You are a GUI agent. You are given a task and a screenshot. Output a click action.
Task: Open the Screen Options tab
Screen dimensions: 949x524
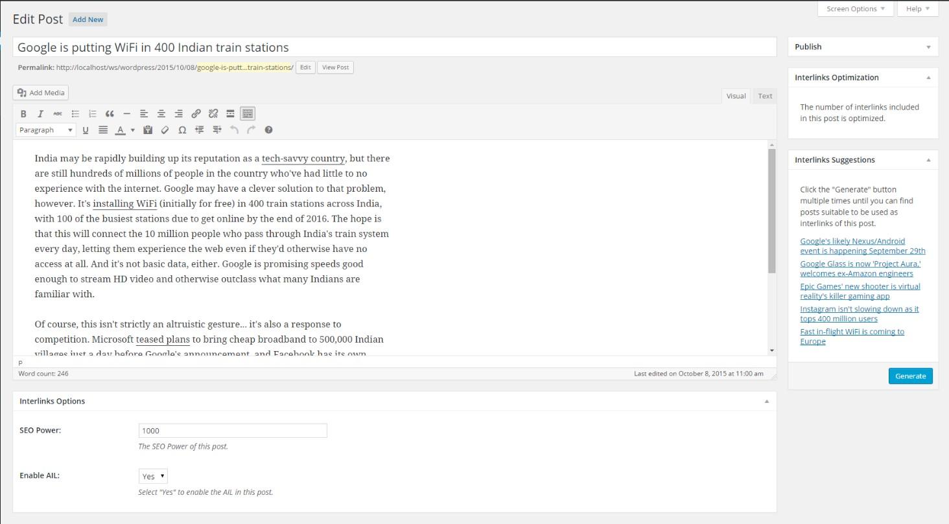(x=856, y=9)
